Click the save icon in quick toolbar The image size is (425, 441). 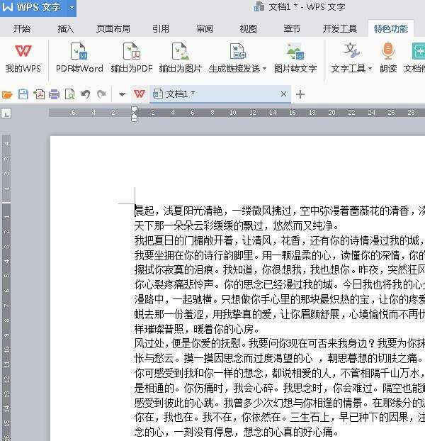click(x=23, y=94)
